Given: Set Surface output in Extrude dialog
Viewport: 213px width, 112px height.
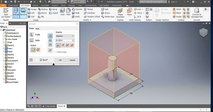Looking at the screenshot, I should [38, 50].
